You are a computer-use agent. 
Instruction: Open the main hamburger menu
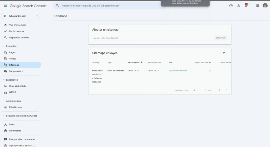(x=6, y=6)
